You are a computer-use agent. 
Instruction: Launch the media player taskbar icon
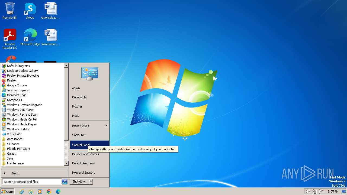point(40,191)
